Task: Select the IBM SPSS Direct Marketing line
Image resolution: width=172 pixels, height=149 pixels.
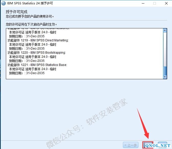Action: pyautogui.click(x=38, y=40)
